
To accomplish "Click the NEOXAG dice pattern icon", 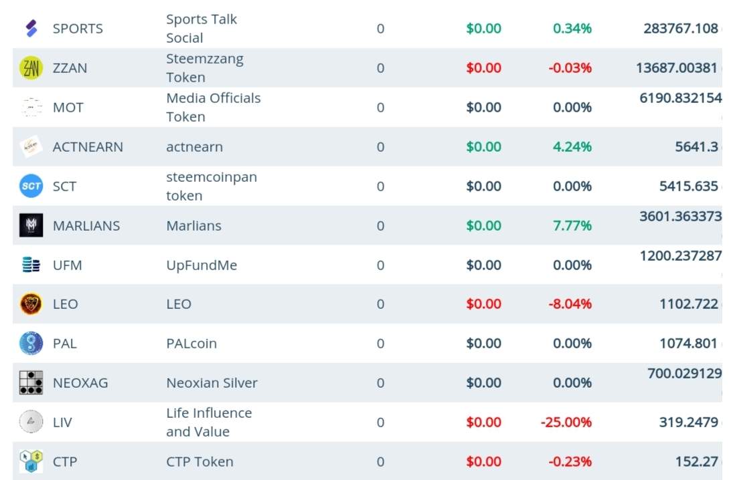I will click(x=31, y=383).
